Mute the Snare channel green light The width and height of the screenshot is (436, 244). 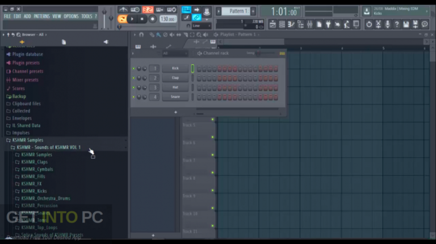point(133,97)
